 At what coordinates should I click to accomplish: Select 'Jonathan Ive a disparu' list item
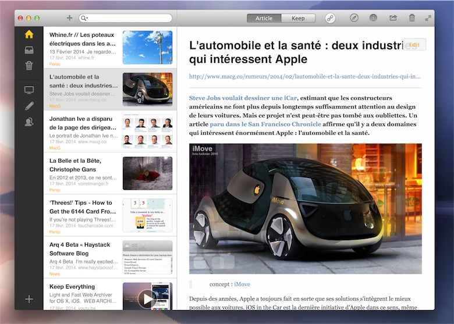pyautogui.click(x=110, y=131)
